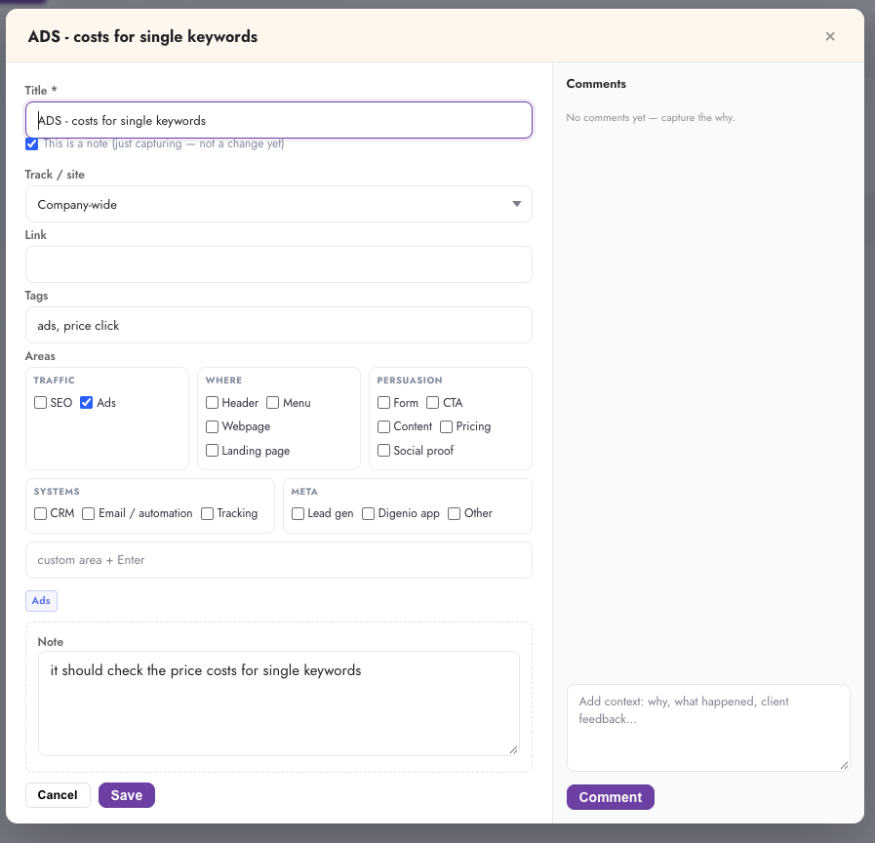This screenshot has width=875, height=843.
Task: Uncheck the Ads traffic checkbox
Action: (86, 403)
